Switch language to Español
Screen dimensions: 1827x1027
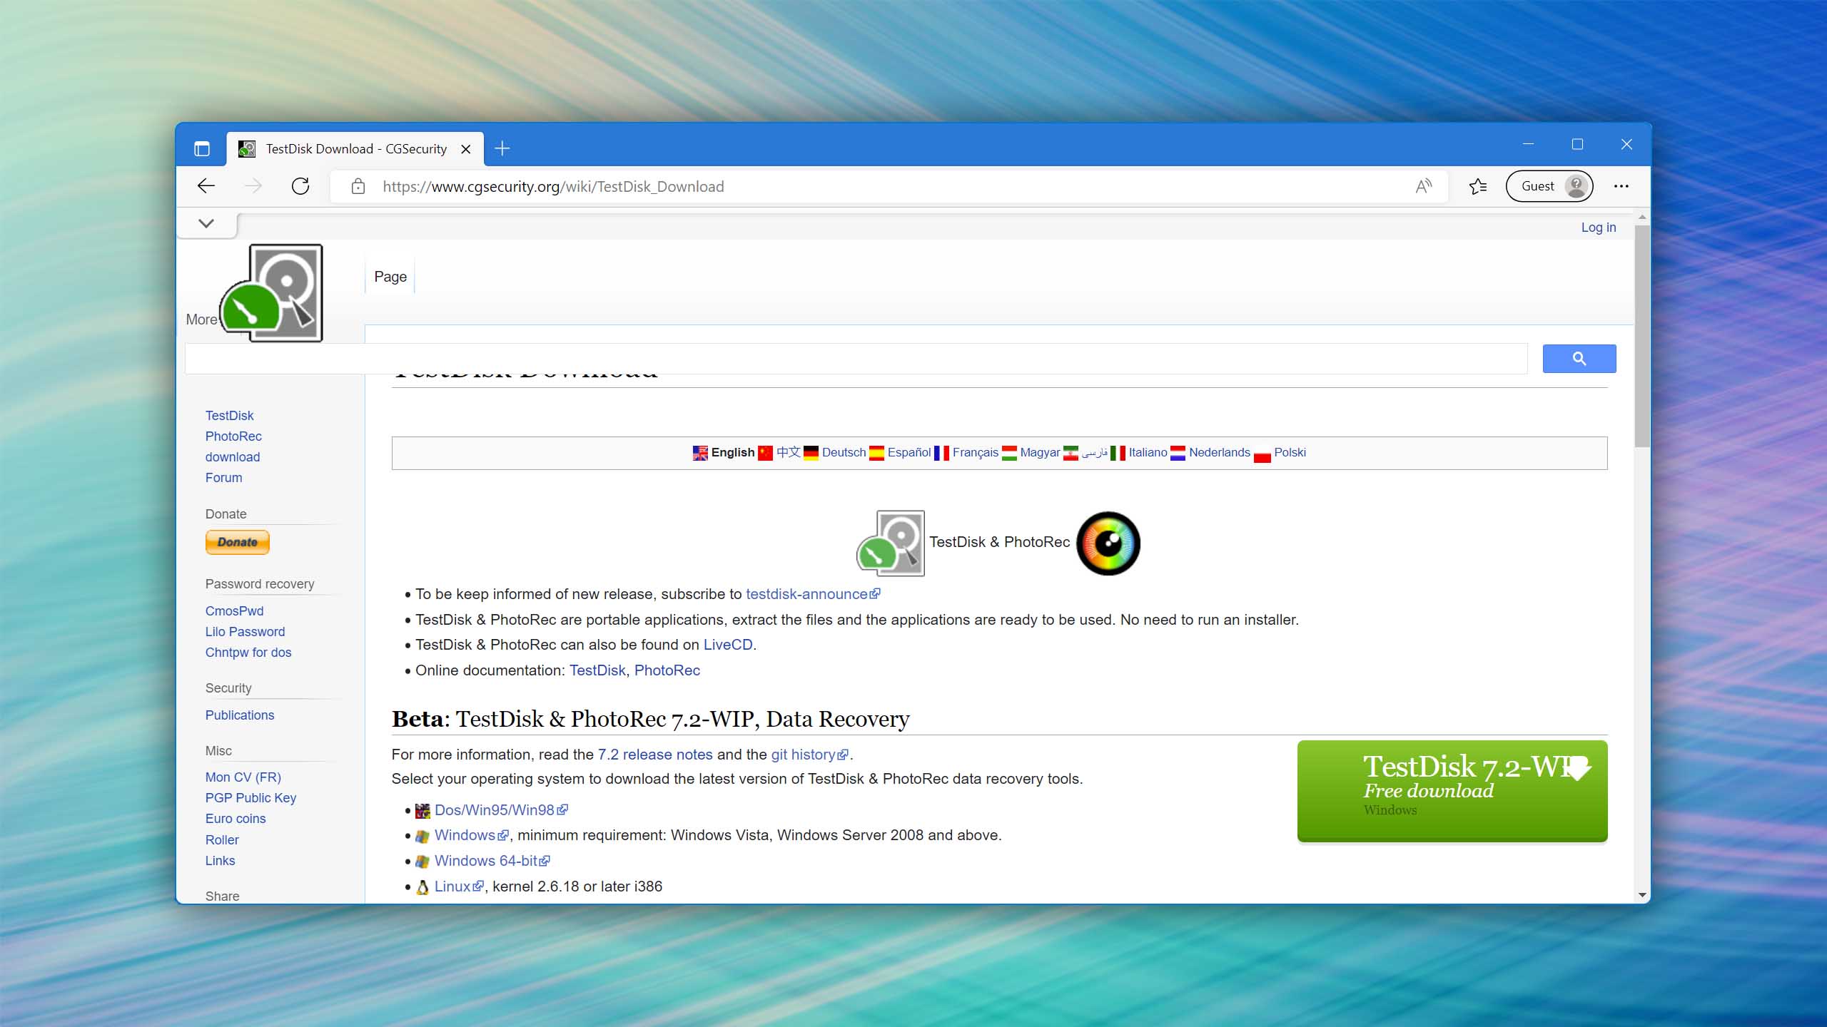coord(909,452)
